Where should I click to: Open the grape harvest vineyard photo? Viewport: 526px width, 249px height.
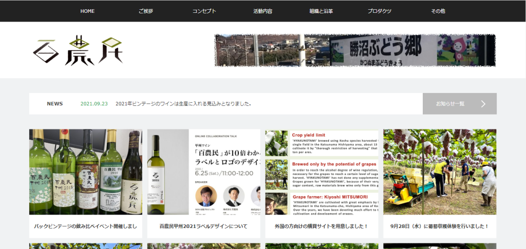tap(440, 171)
